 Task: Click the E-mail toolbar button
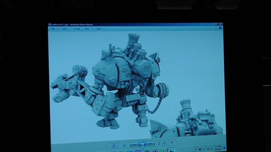coord(77,29)
